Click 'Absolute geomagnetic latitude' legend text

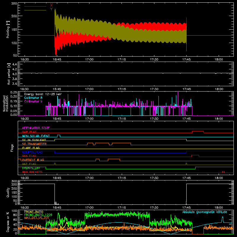[205, 212]
